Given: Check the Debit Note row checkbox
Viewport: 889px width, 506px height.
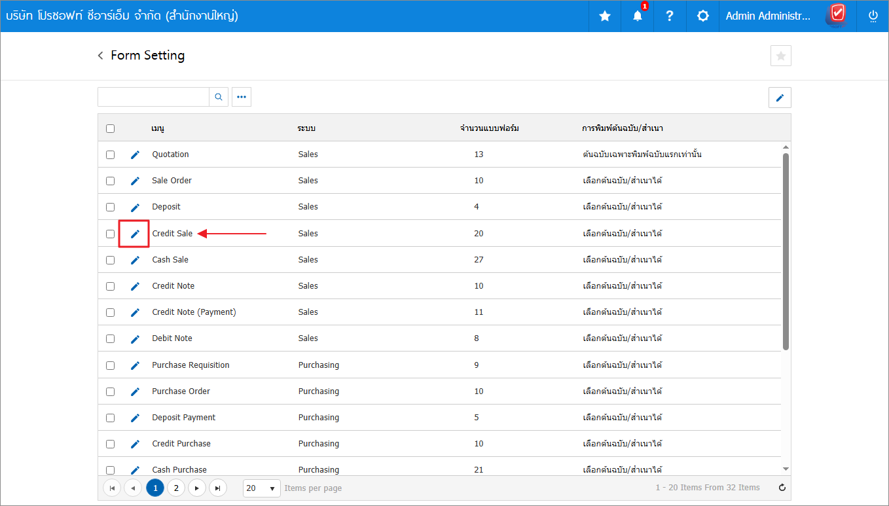Looking at the screenshot, I should coord(110,338).
